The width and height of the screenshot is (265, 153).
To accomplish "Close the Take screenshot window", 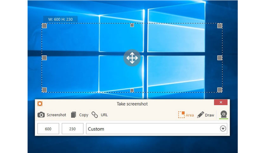I will (221, 102).
